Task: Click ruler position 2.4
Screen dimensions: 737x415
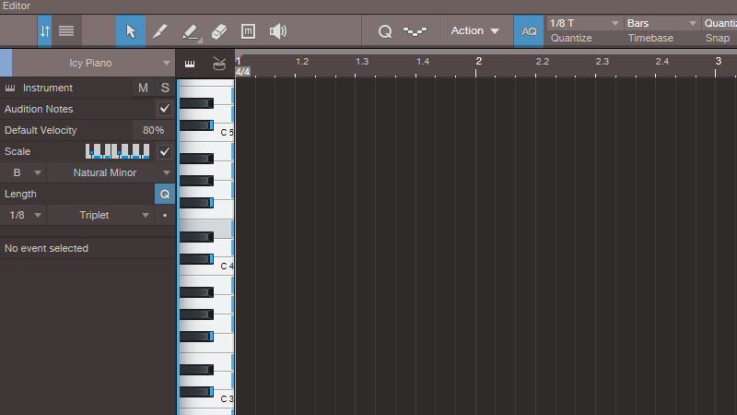Action: coord(662,62)
